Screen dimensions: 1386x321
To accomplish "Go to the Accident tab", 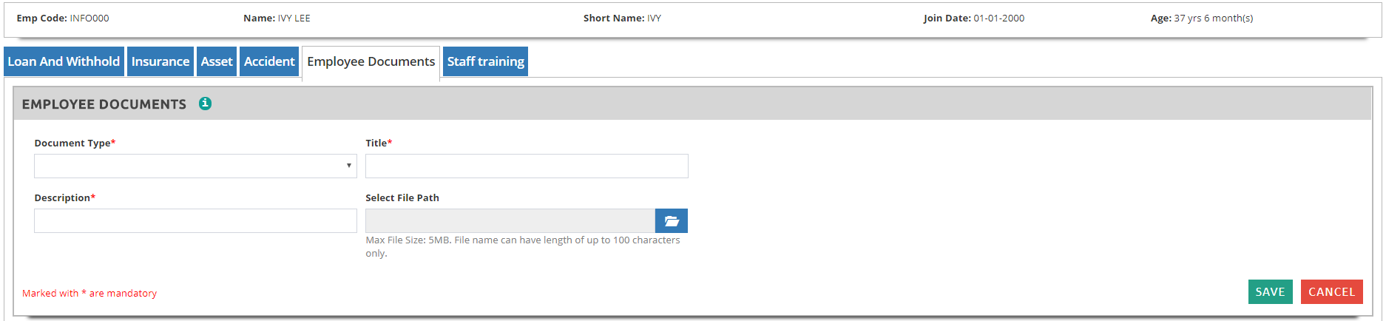I will 269,61.
